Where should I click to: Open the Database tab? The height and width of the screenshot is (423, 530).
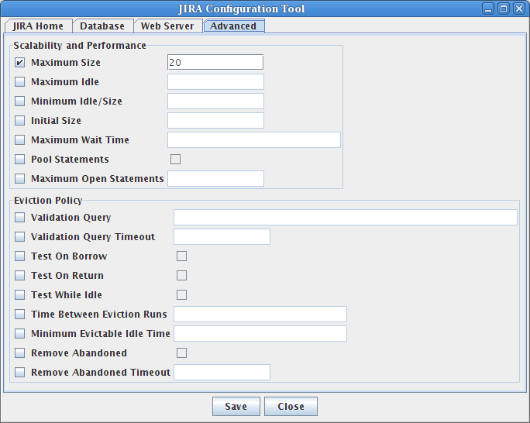click(102, 26)
